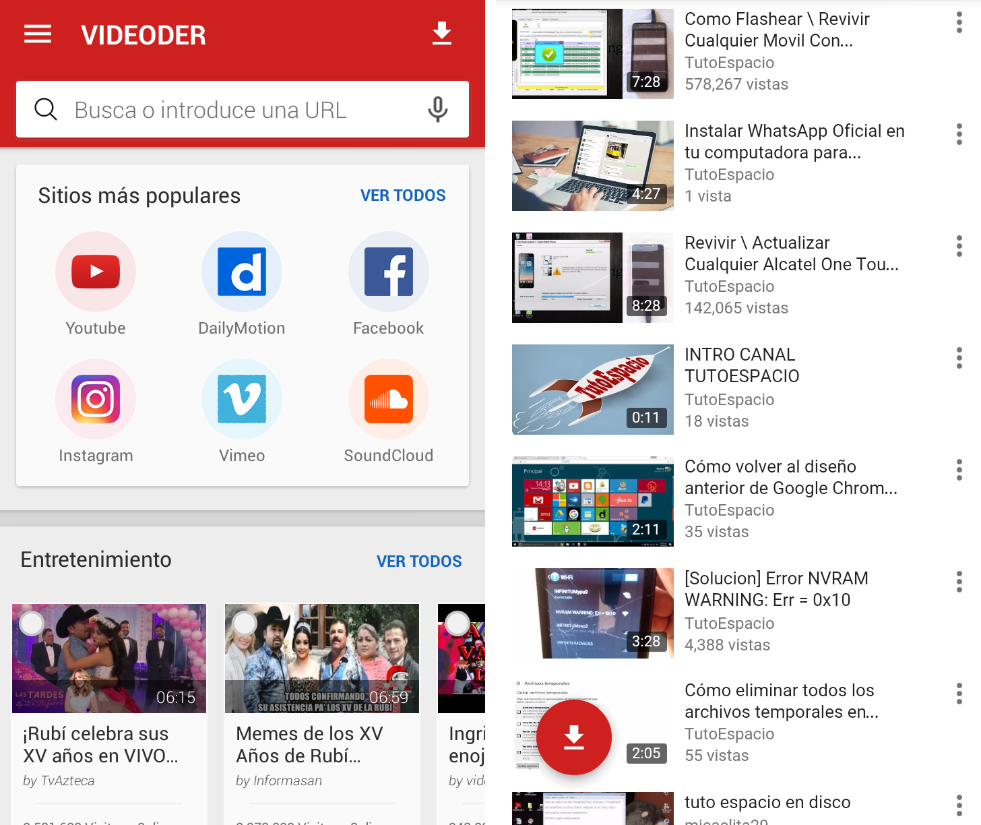The width and height of the screenshot is (981, 825).
Task: Click the title 'Revivir \ Actualizar Cualquier Alcatel One Tou...'
Action: pos(792,253)
